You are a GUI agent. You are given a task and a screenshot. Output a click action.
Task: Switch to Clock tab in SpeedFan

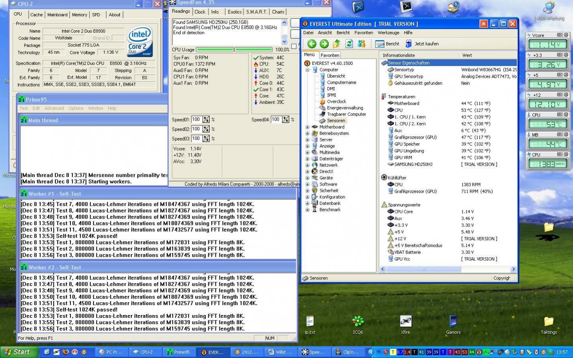click(x=200, y=12)
